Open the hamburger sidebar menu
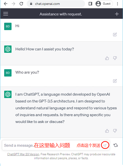123x166 pixels. (x=6, y=14)
